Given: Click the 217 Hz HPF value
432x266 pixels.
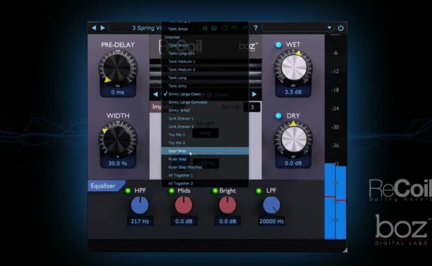Looking at the screenshot, I should click(140, 221).
